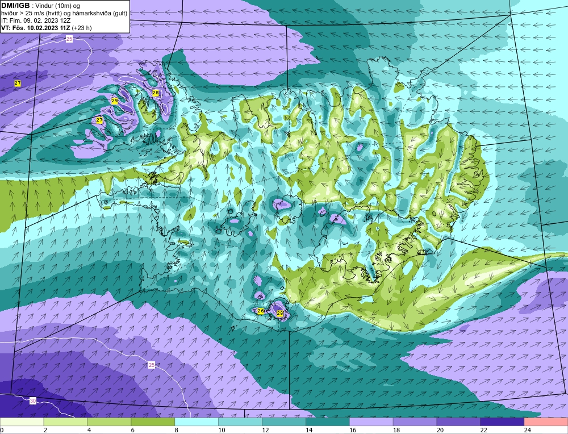568x434 pixels.
Task: Click the 20–22 m/s dark purple legend swatch
Action: [458, 422]
